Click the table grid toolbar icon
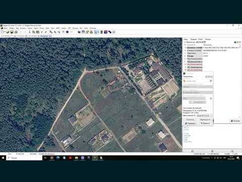This screenshot has width=242, height=182. pos(83,32)
